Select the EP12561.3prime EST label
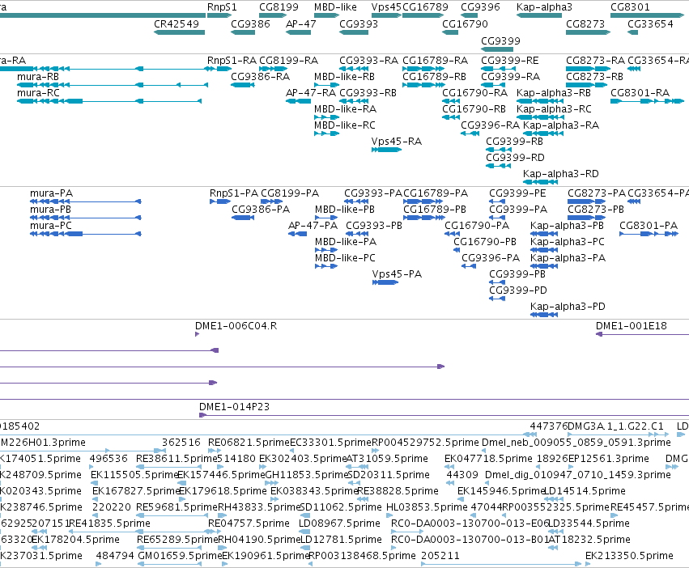Image resolution: width=689 pixels, height=568 pixels. [x=609, y=458]
